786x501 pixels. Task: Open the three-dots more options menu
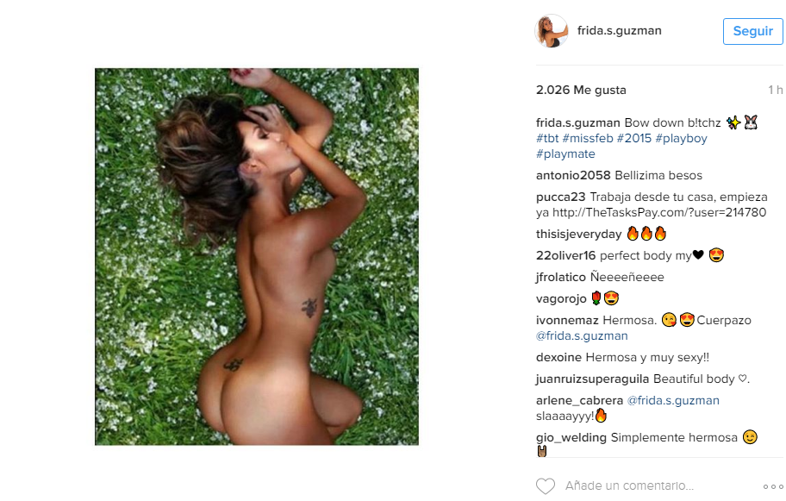tap(773, 486)
